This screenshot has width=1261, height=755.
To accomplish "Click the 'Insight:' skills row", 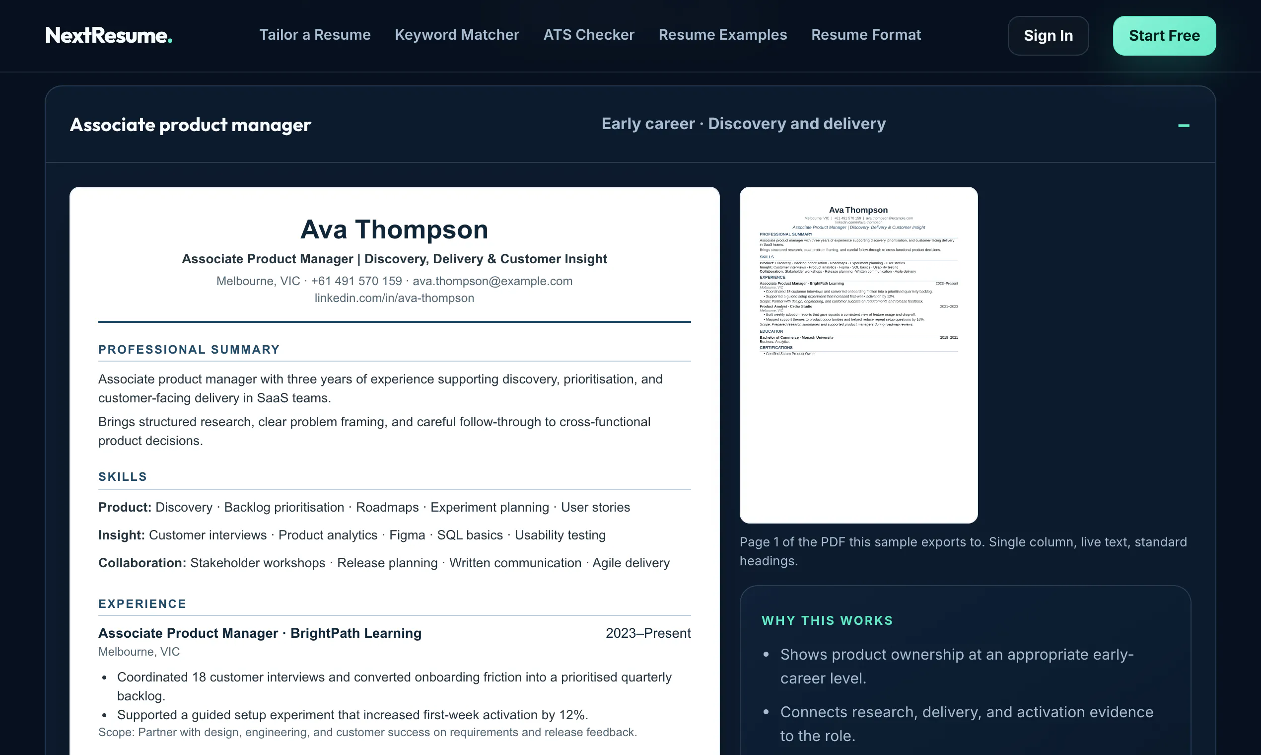I will (x=352, y=535).
